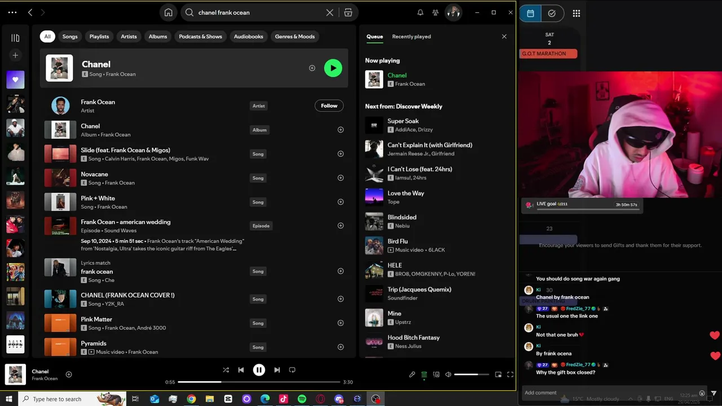Open the G.O.T MARATHON calendar event
This screenshot has height=406, width=722.
548,54
